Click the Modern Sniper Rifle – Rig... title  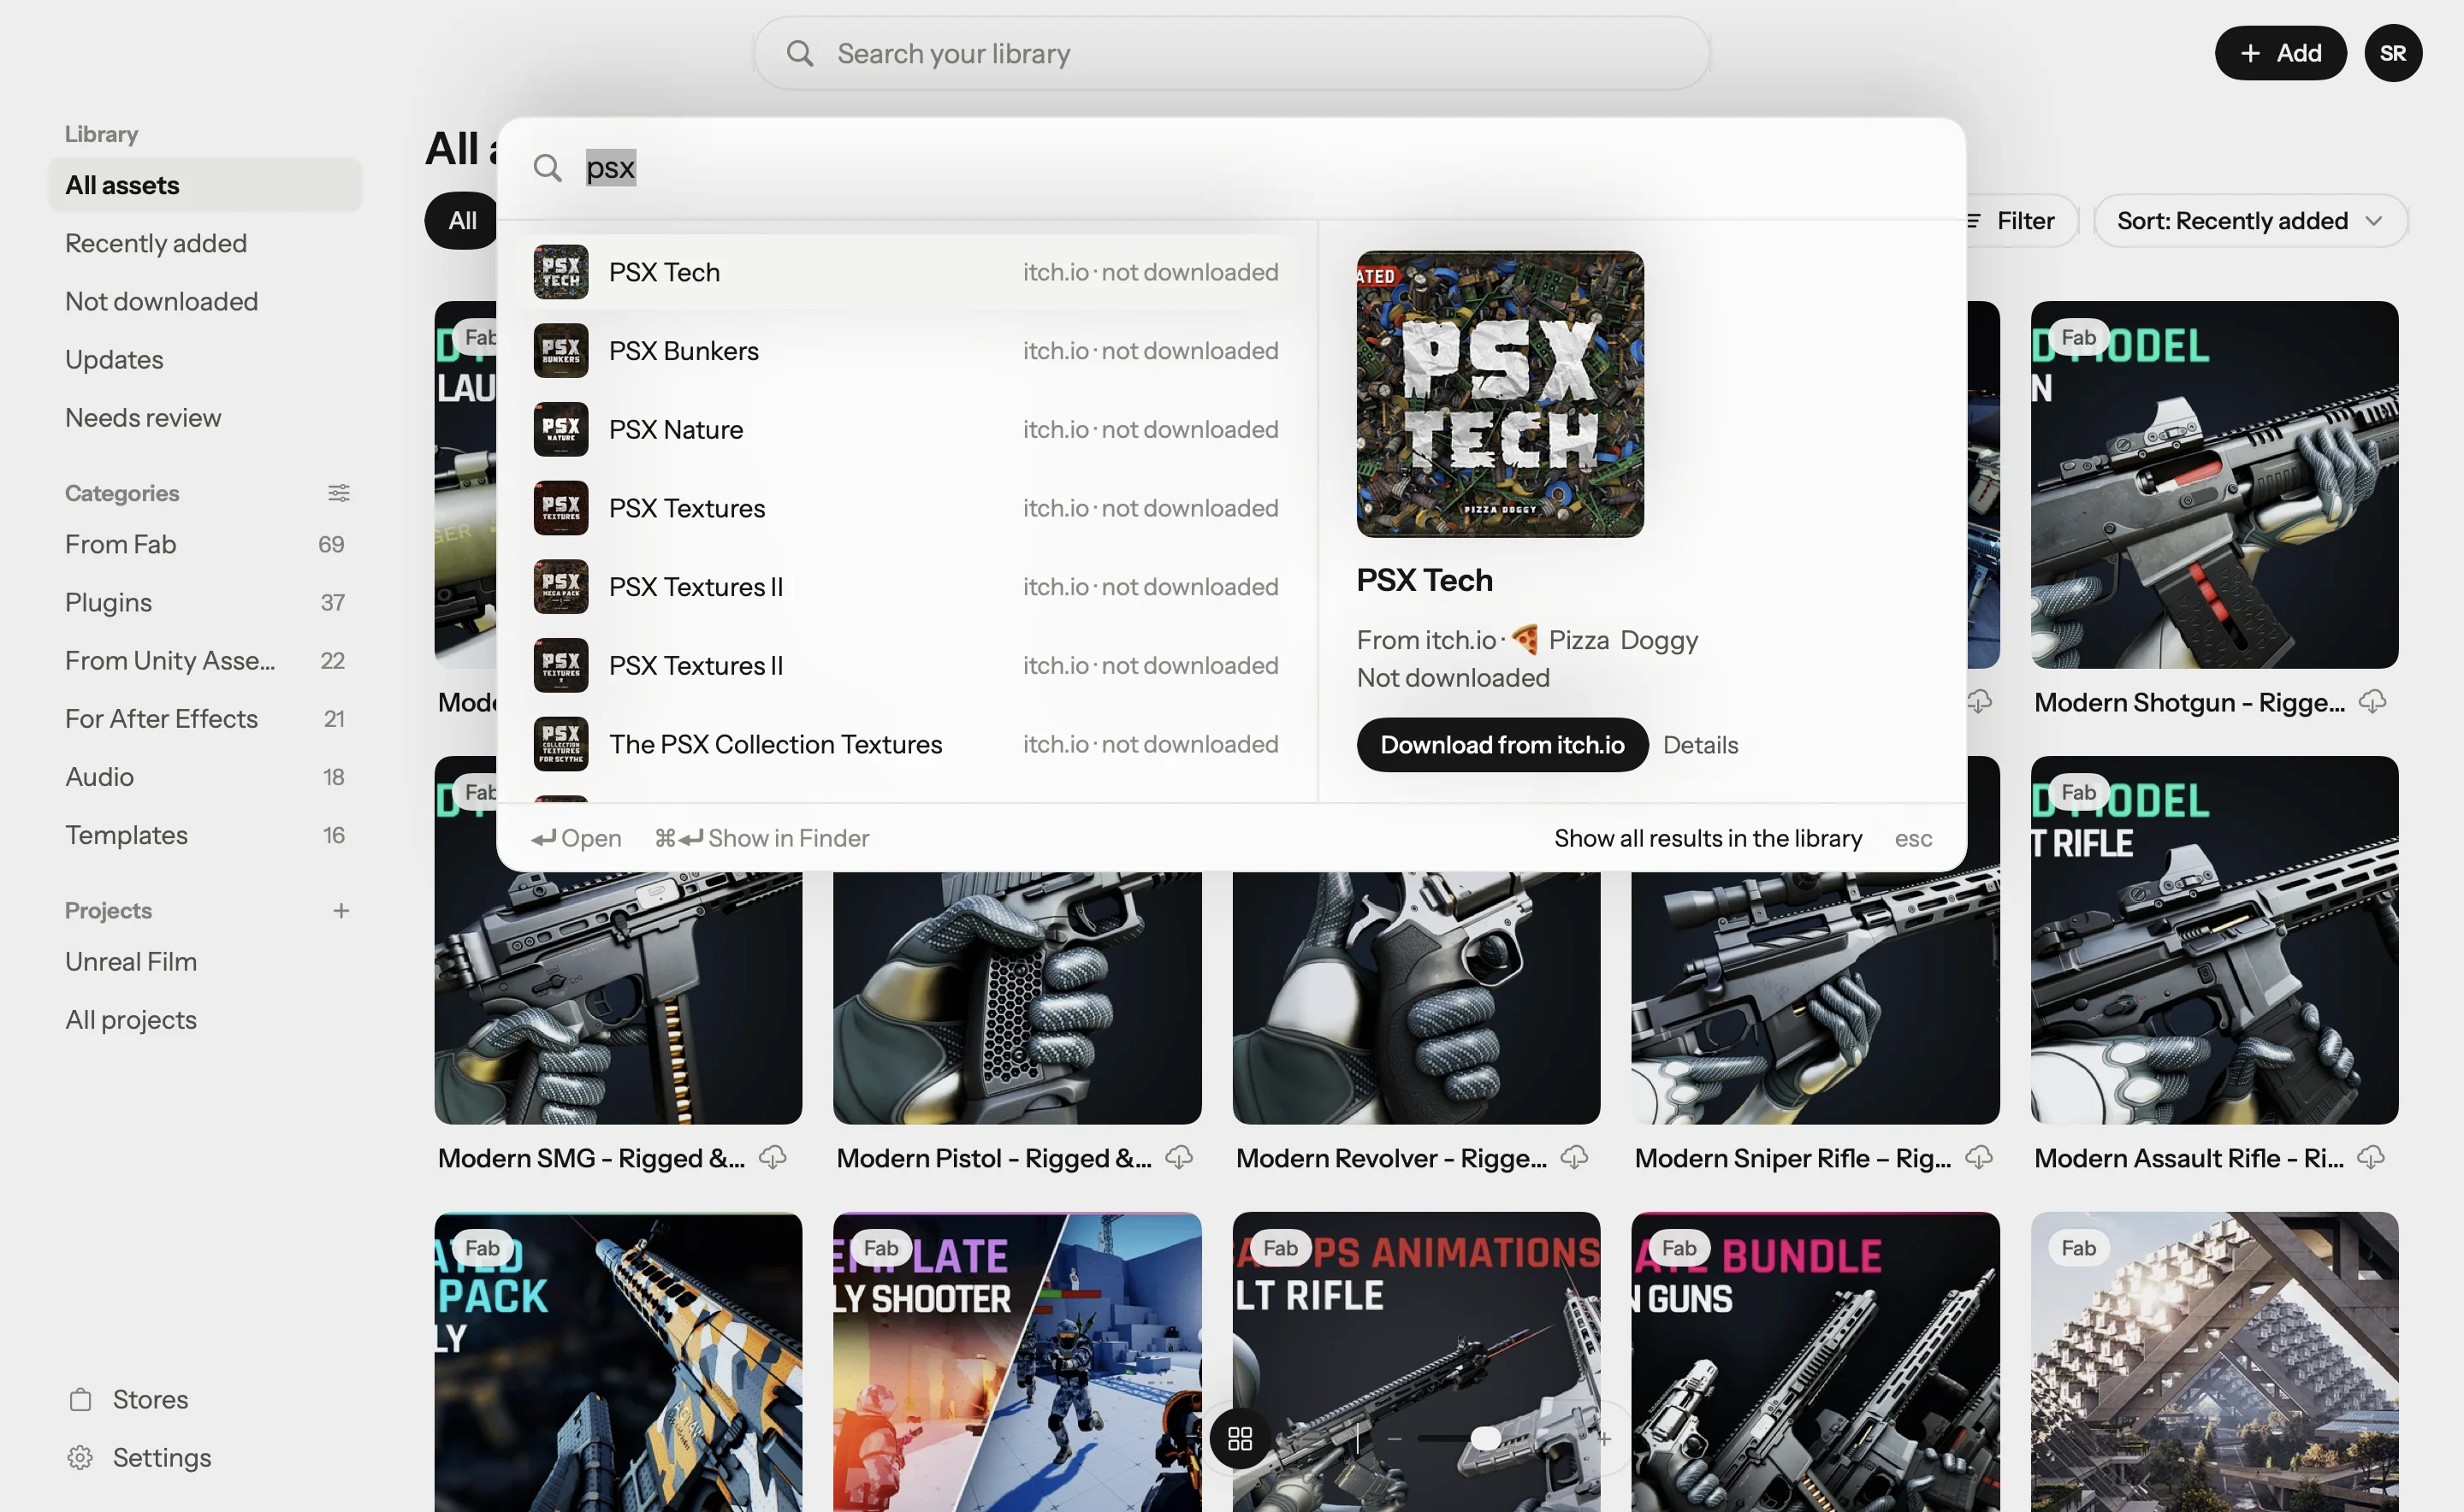coord(1792,1158)
